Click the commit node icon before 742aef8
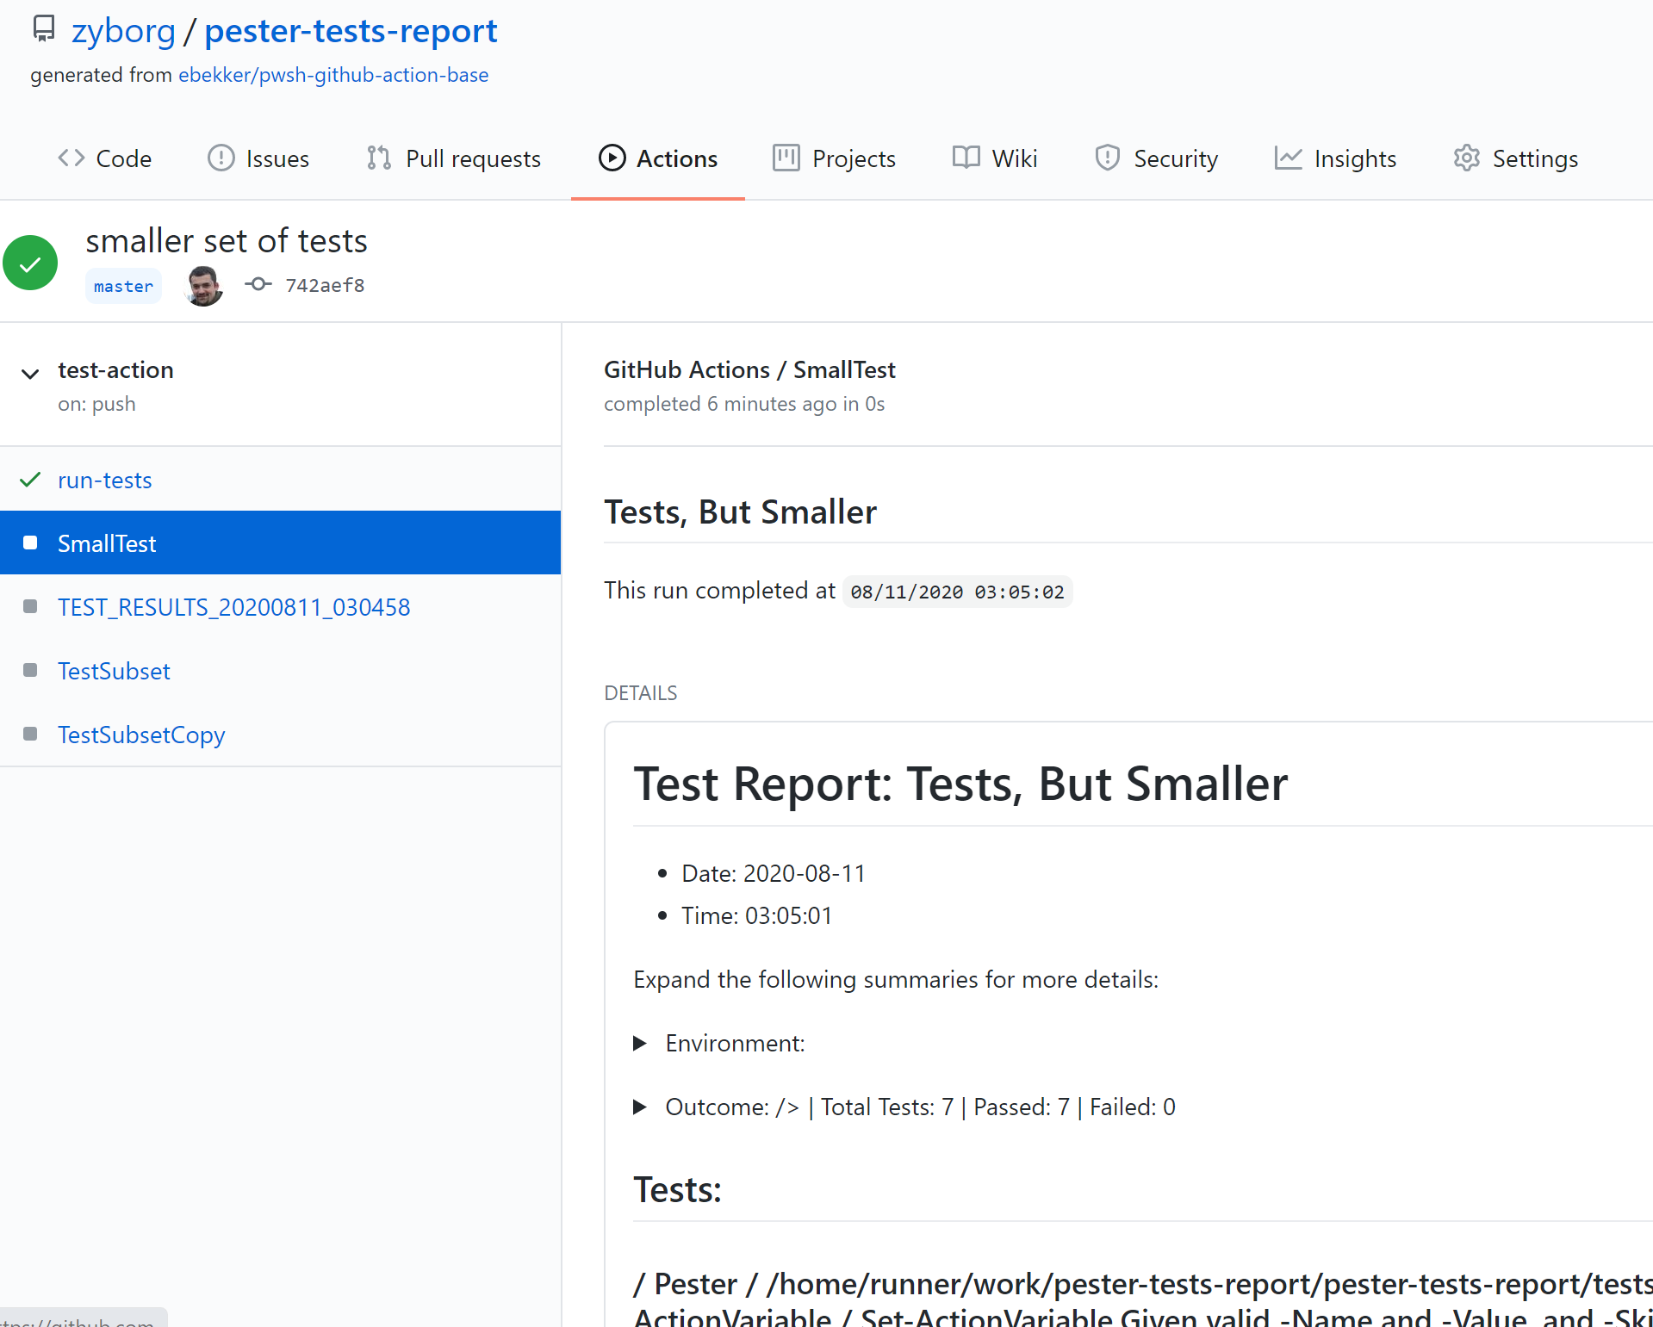Viewport: 1653px width, 1327px height. [x=258, y=284]
